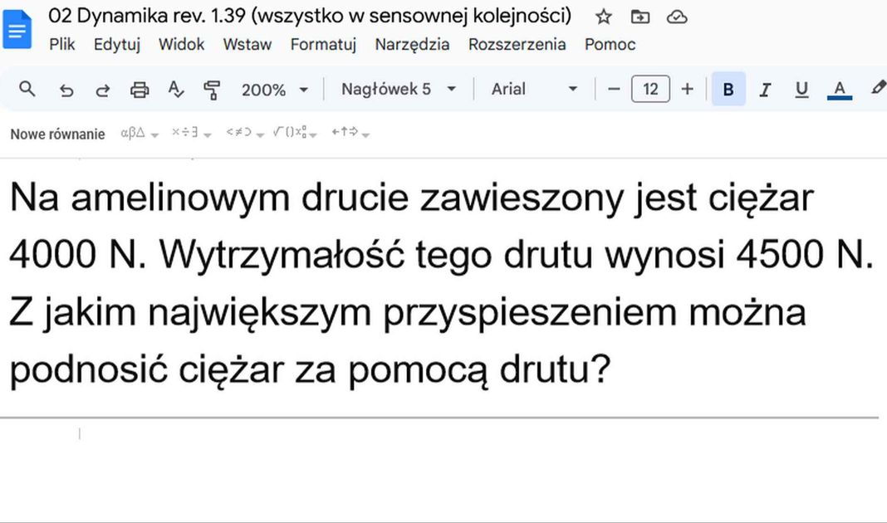Run spelling and grammar check

click(175, 90)
